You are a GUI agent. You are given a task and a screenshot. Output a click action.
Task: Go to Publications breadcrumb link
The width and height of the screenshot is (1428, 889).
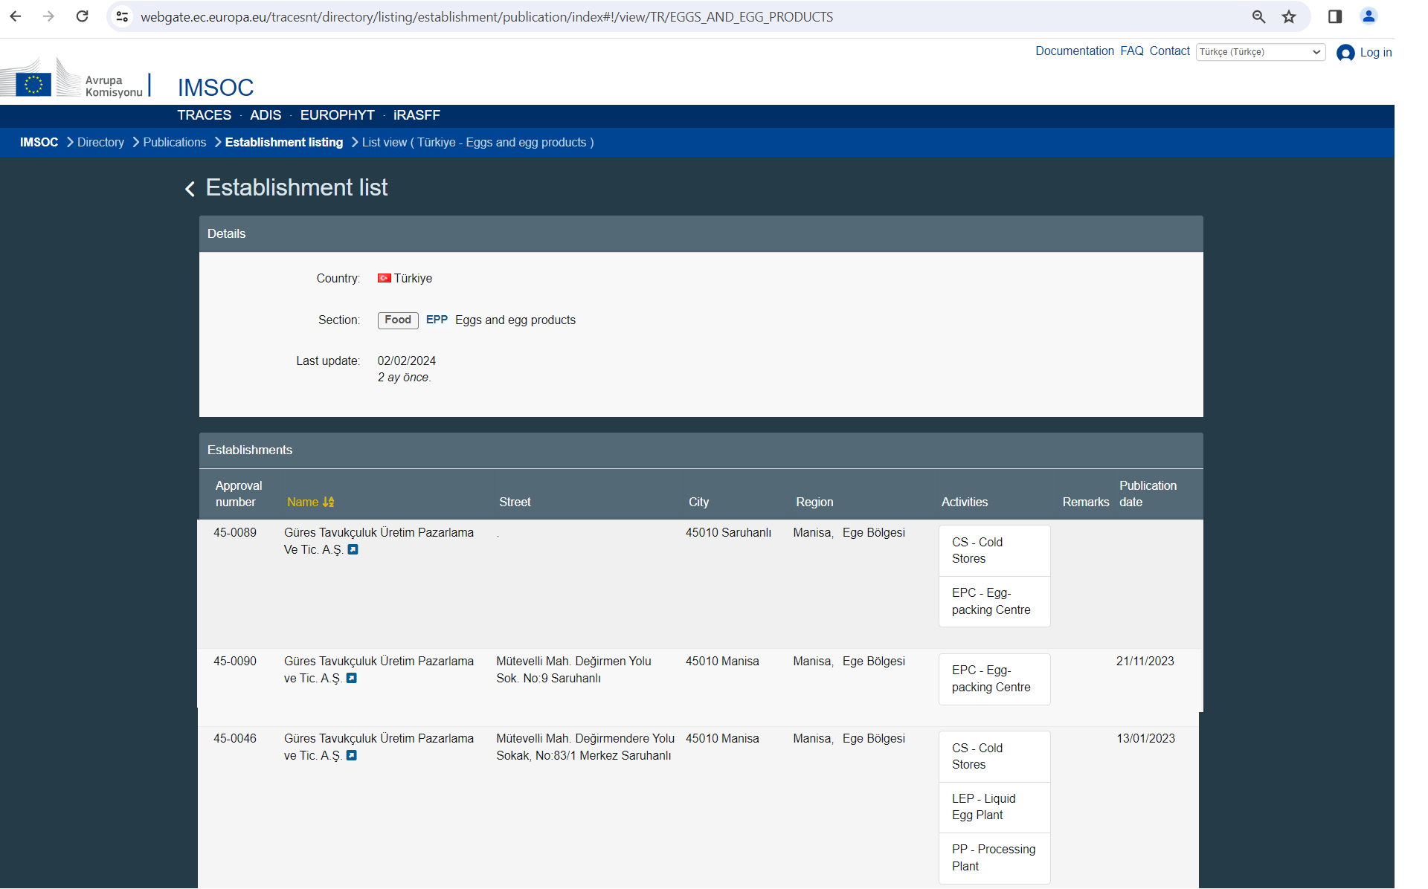pyautogui.click(x=174, y=142)
